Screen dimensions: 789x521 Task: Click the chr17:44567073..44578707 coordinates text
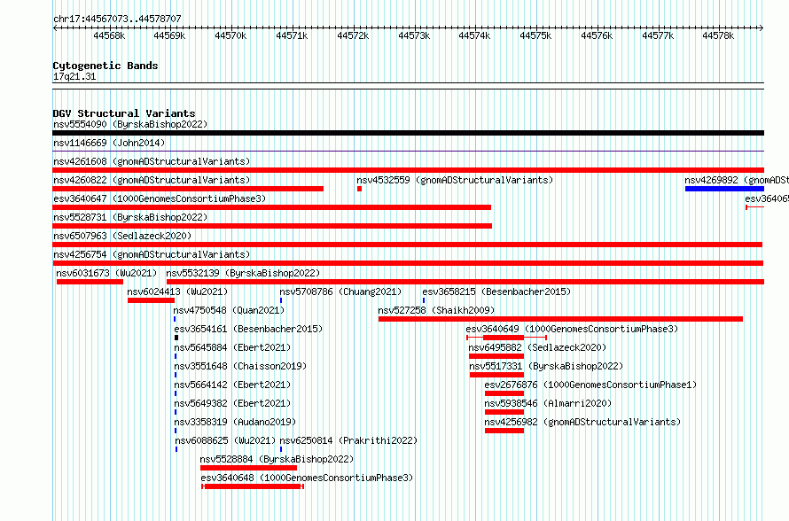pos(117,19)
